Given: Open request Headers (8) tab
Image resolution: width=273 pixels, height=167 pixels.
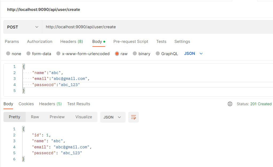Looking at the screenshot, I should pyautogui.click(x=72, y=42).
